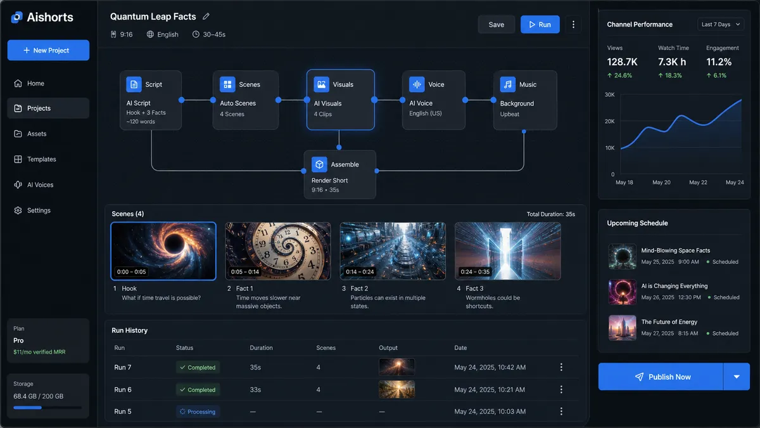This screenshot has height=428, width=760.
Task: Open Run 5 row actions menu
Action: pos(561,412)
